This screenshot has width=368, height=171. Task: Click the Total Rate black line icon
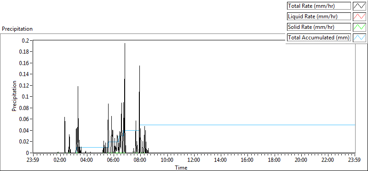click(360, 6)
